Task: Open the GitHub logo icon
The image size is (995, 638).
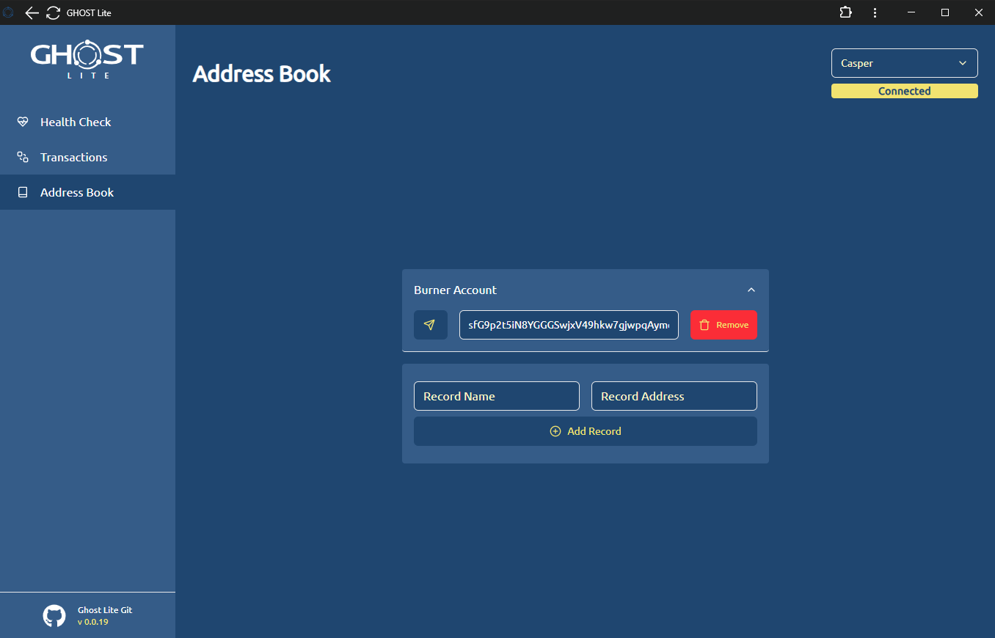Action: coord(54,615)
